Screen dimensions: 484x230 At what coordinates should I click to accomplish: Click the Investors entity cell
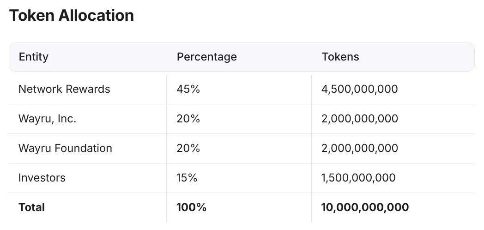(42, 178)
